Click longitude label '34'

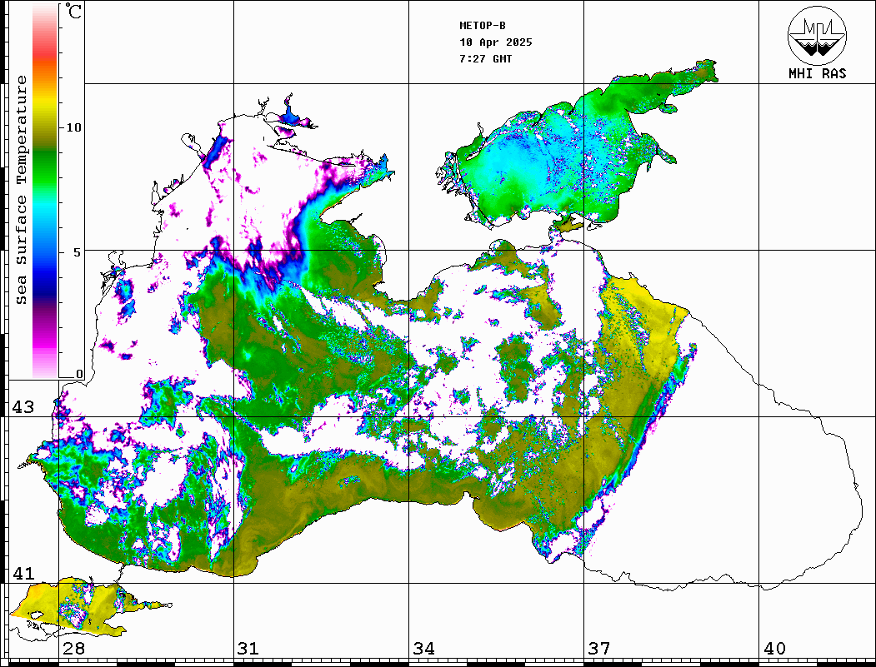[x=423, y=649]
